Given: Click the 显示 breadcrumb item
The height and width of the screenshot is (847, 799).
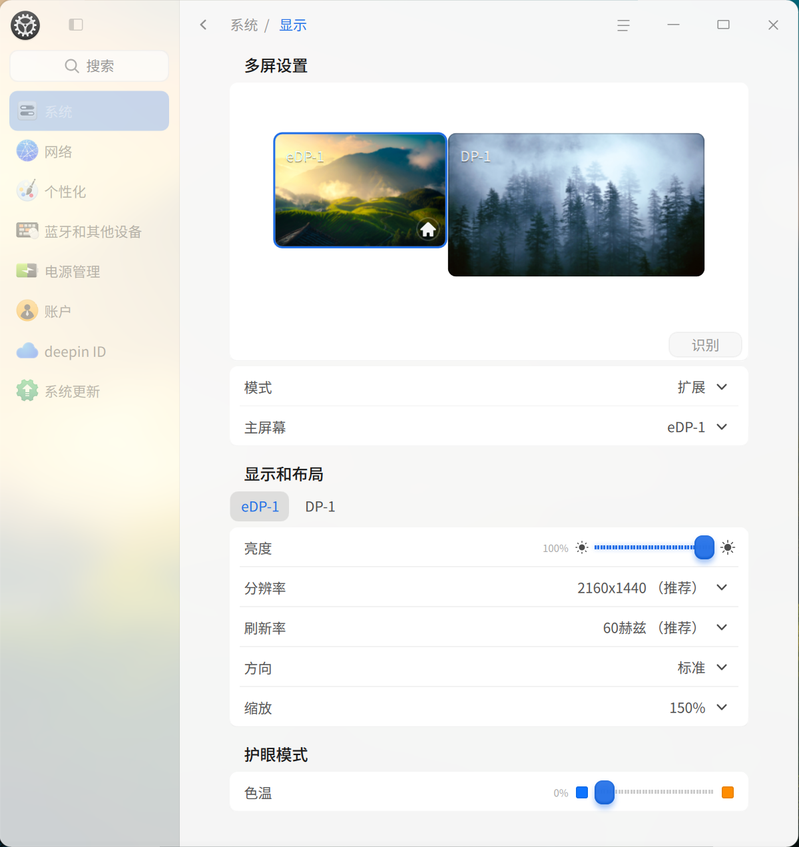Looking at the screenshot, I should (293, 25).
